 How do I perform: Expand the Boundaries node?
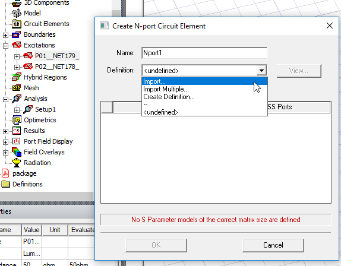pyautogui.click(x=6, y=35)
